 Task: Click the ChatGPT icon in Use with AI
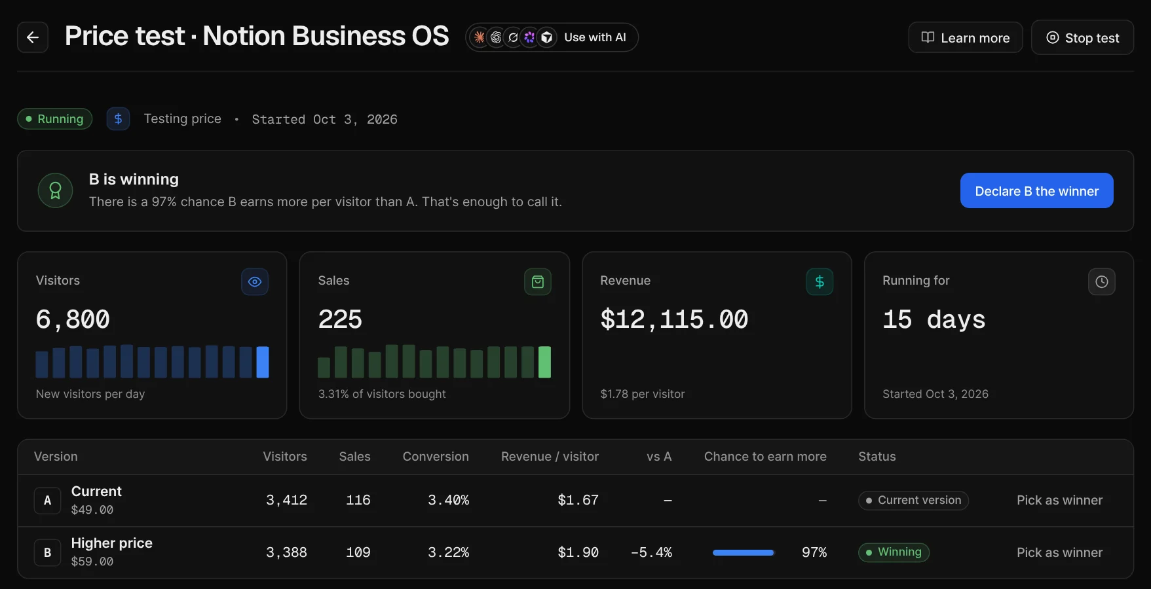coord(496,37)
